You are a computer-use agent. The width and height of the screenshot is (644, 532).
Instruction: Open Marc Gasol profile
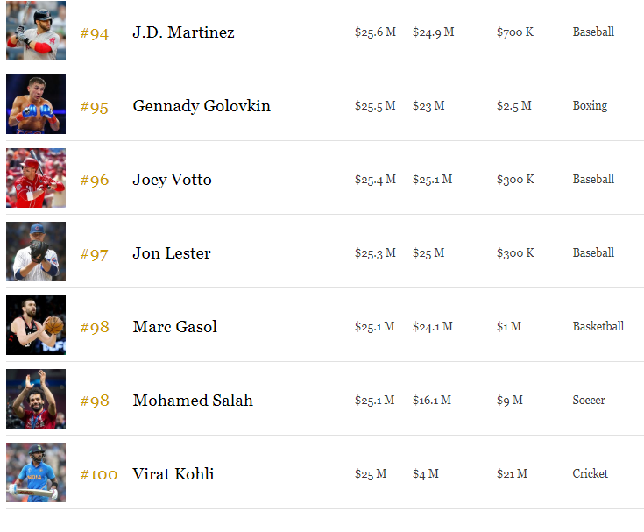174,327
